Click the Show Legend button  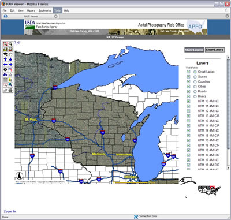pos(194,50)
